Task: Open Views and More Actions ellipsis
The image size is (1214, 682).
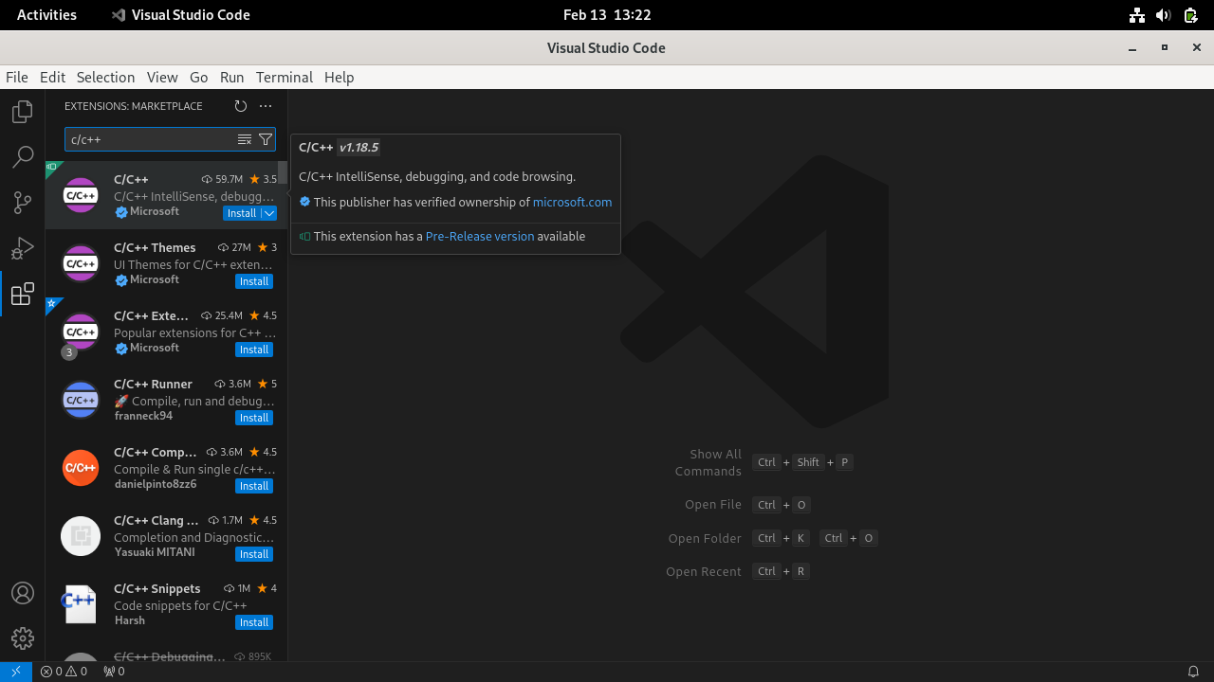Action: [x=266, y=106]
